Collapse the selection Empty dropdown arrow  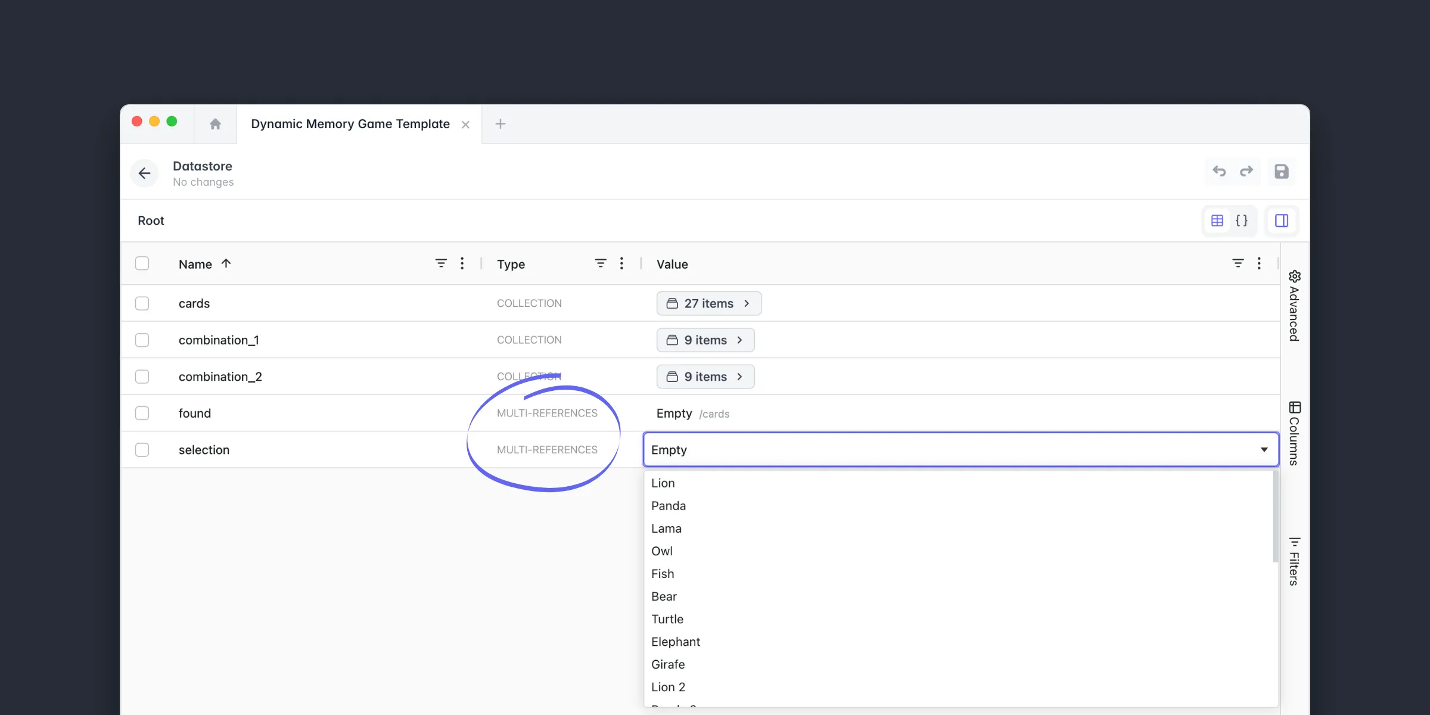tap(1264, 450)
